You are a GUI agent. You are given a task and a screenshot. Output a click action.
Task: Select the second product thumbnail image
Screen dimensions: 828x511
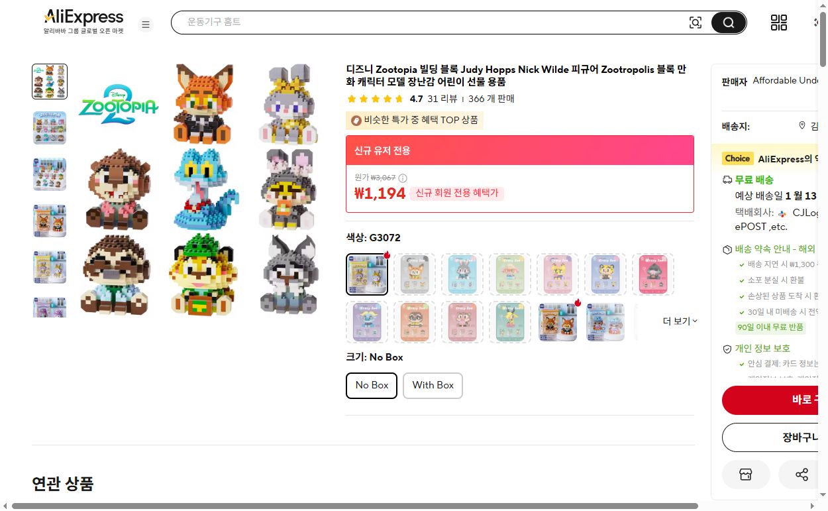tap(50, 128)
